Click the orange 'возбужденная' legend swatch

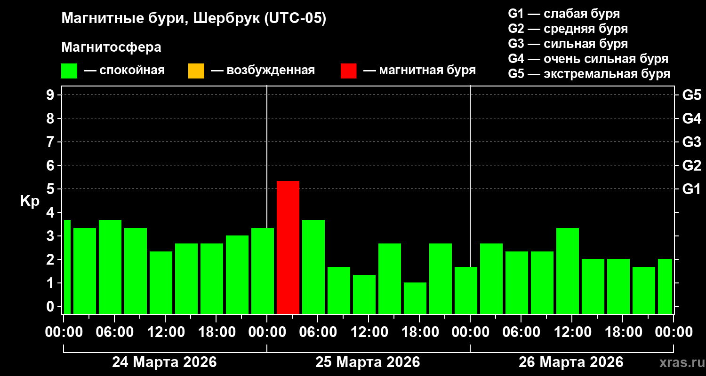pyautogui.click(x=196, y=71)
